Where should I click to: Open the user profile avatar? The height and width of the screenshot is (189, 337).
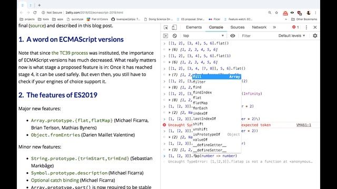pyautogui.click(x=309, y=13)
